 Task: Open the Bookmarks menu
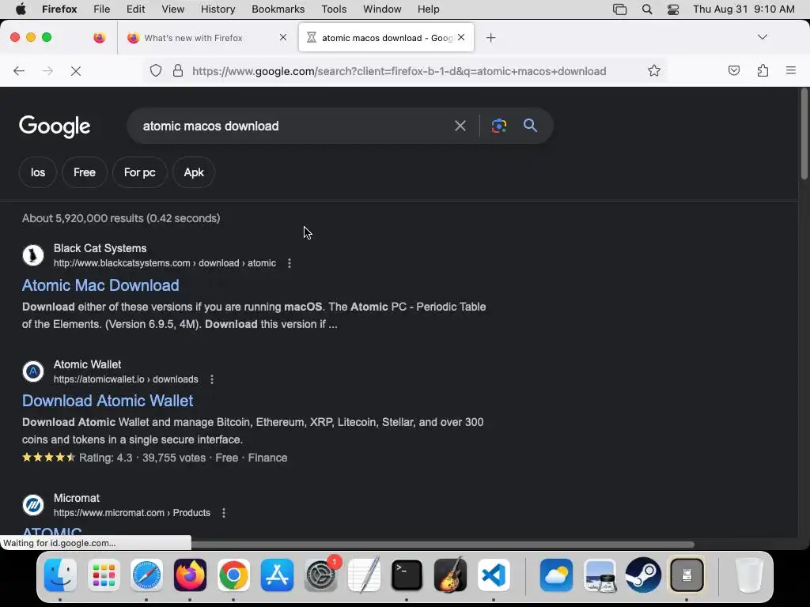click(x=278, y=9)
